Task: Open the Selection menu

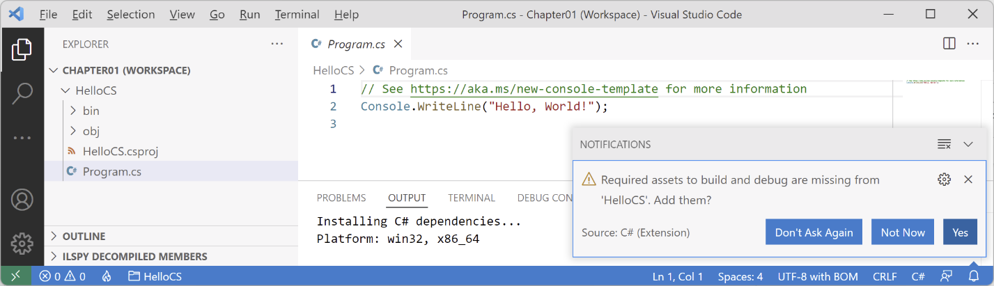Action: click(131, 14)
